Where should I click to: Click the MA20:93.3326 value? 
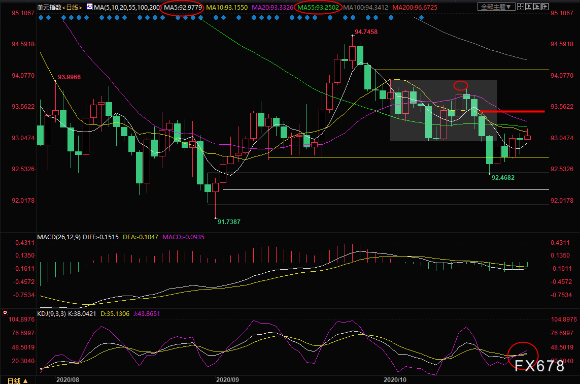[272, 8]
